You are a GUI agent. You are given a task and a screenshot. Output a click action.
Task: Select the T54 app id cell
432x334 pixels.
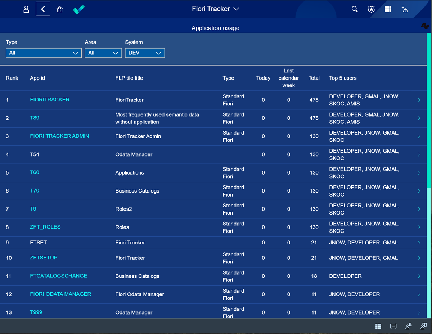pos(35,154)
